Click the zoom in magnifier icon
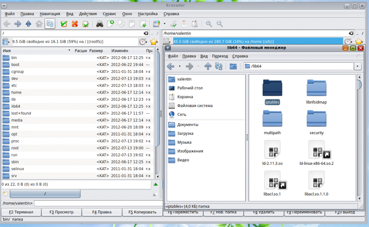The width and height of the screenshot is (369, 227). point(209,24)
